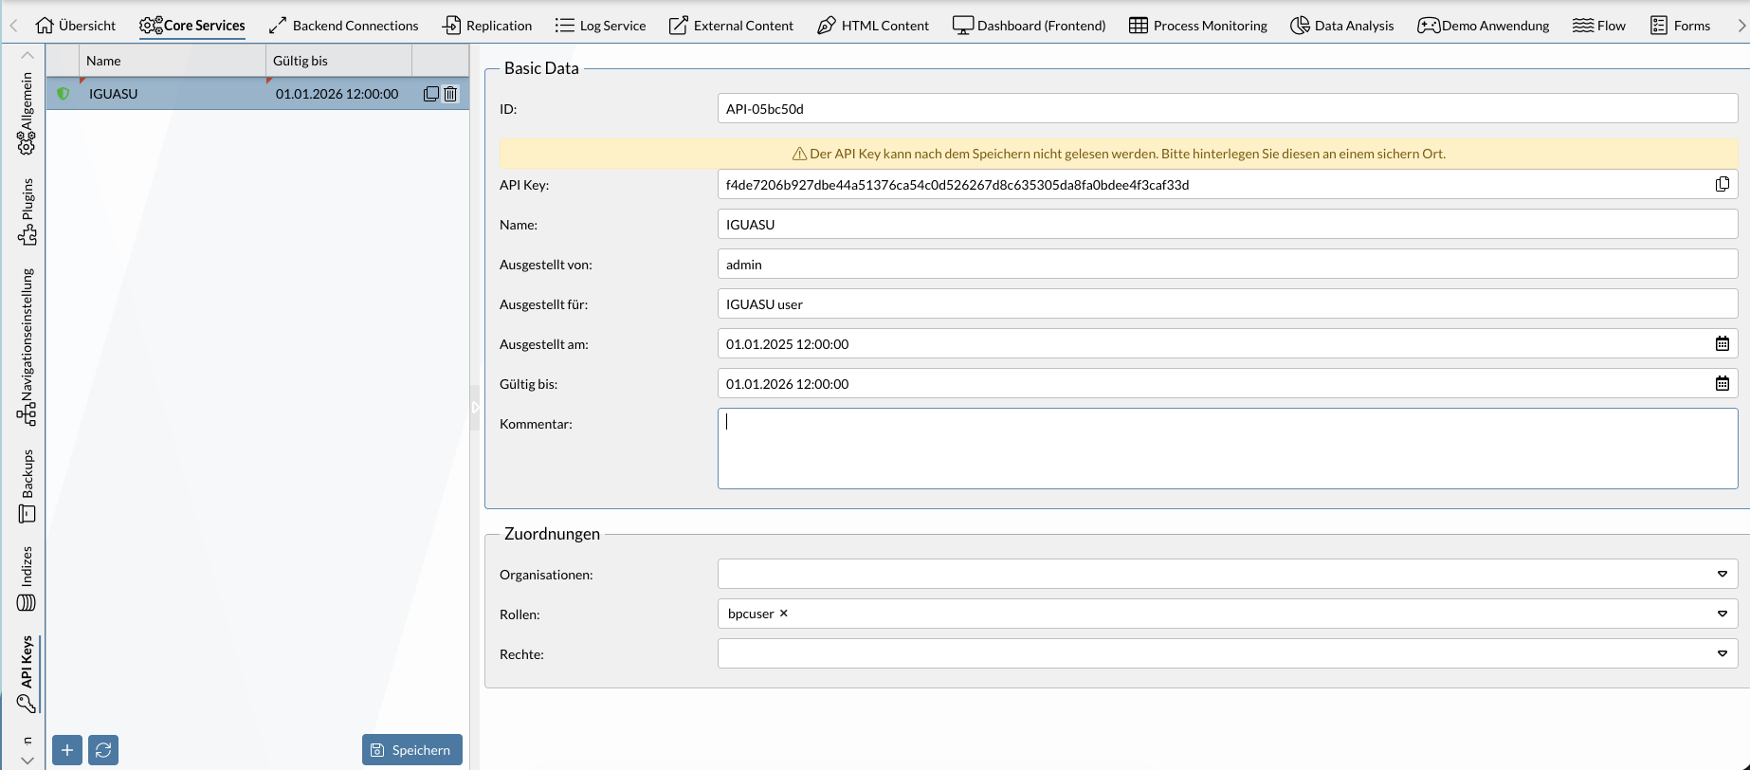This screenshot has height=770, width=1750.
Task: Expand the Organisationen dropdown
Action: [1723, 574]
